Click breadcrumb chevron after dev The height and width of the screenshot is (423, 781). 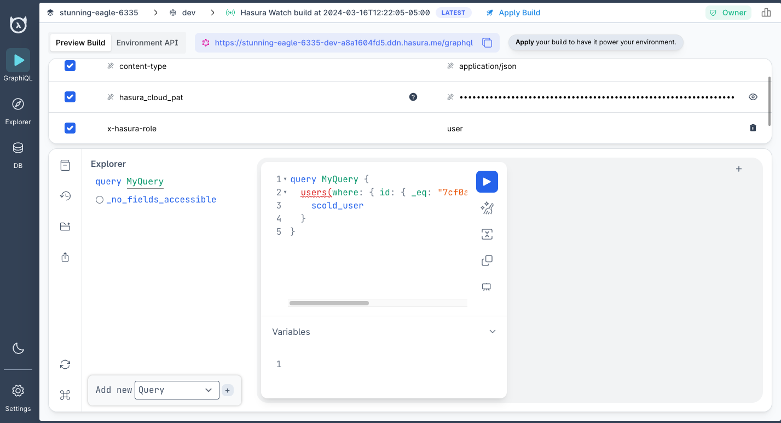213,13
